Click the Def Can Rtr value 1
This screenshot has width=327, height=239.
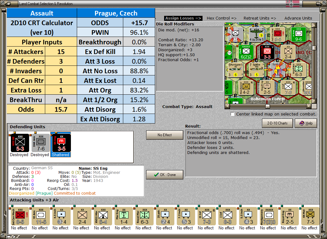click(x=61, y=80)
